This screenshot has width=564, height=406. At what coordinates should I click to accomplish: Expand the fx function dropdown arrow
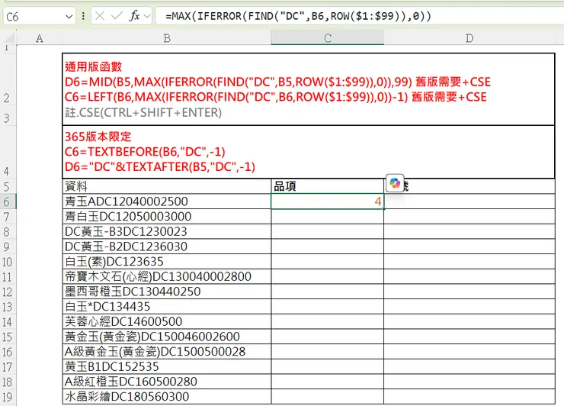point(147,16)
